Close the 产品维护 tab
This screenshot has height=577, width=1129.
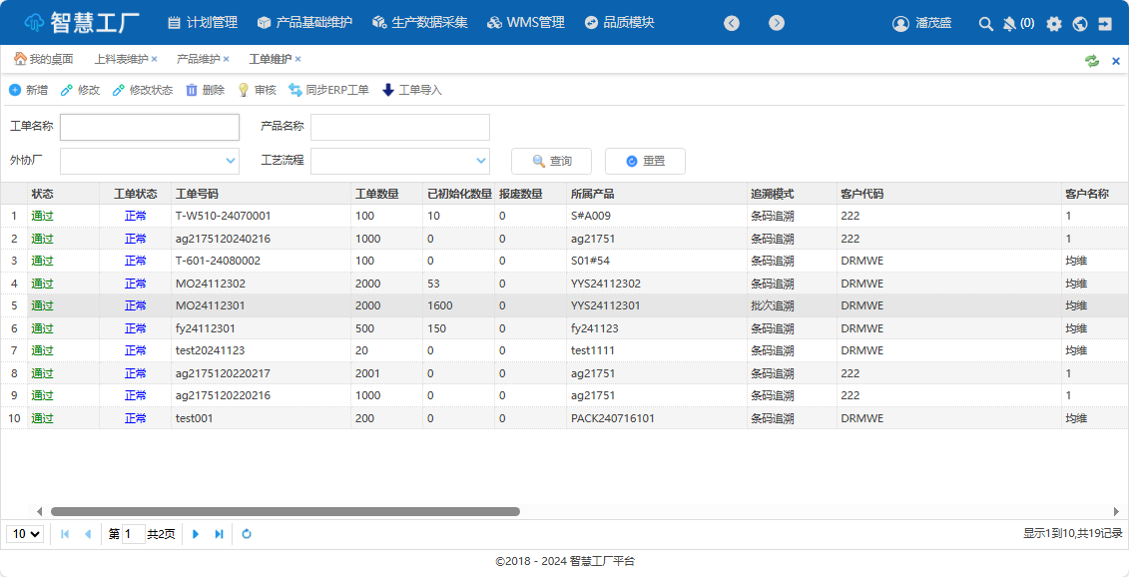click(227, 59)
